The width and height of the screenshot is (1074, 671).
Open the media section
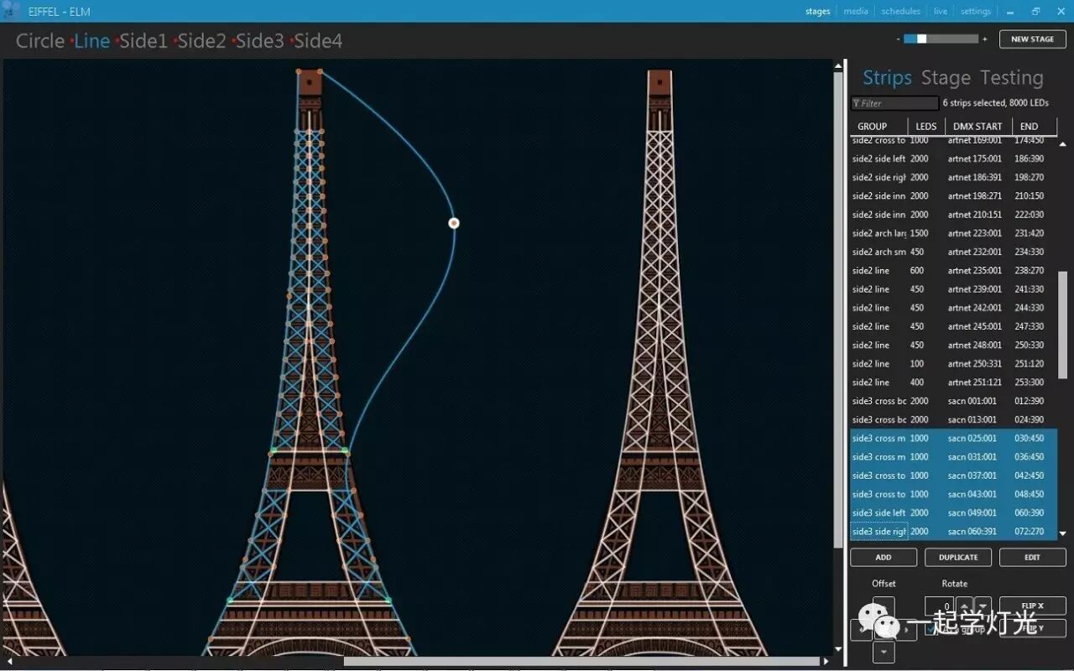(x=856, y=12)
